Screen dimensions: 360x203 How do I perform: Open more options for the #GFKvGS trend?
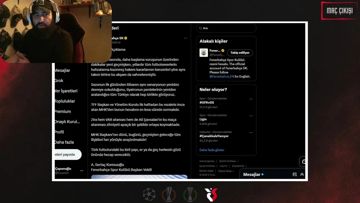point(251,99)
